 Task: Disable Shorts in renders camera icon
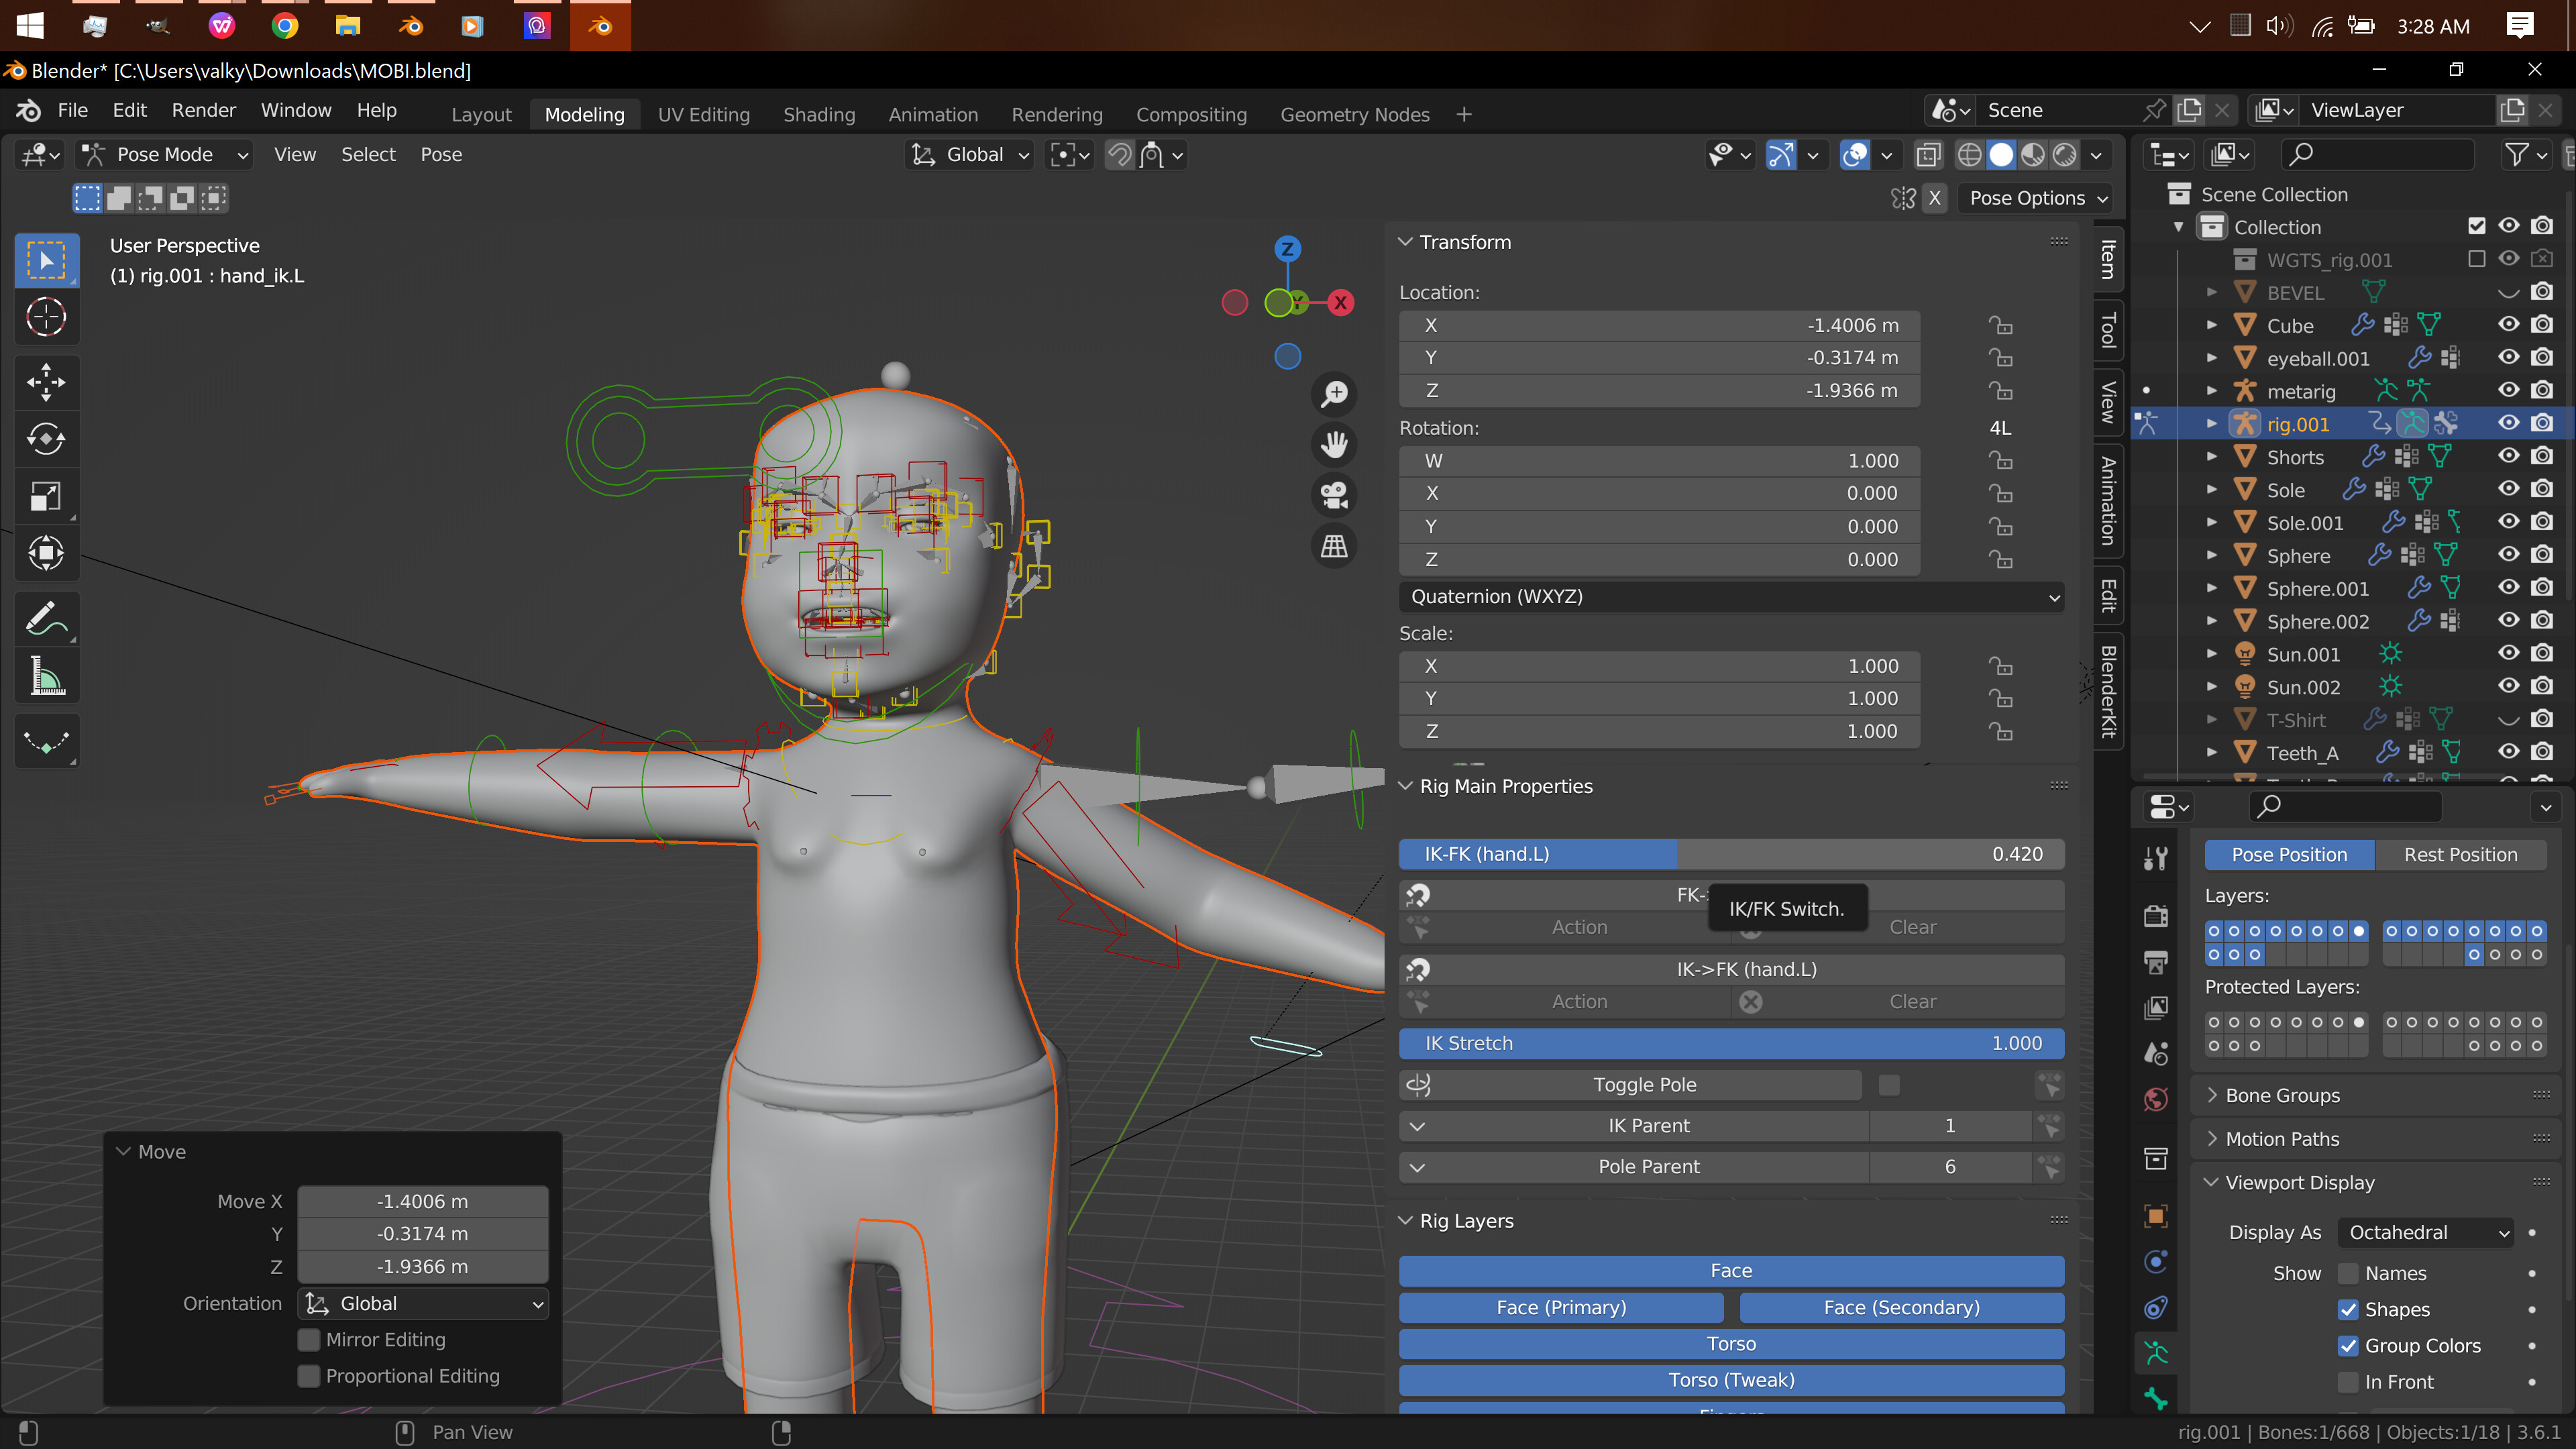tap(2543, 456)
